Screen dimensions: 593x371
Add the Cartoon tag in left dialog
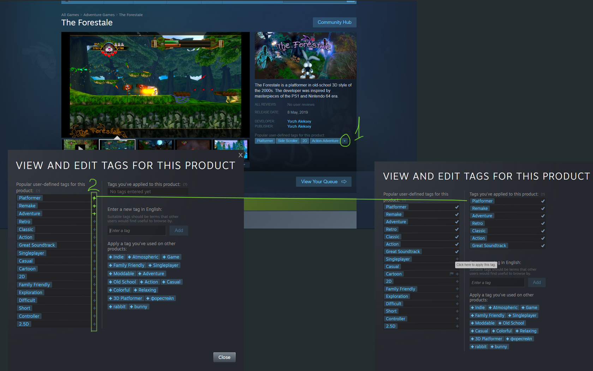[94, 269]
